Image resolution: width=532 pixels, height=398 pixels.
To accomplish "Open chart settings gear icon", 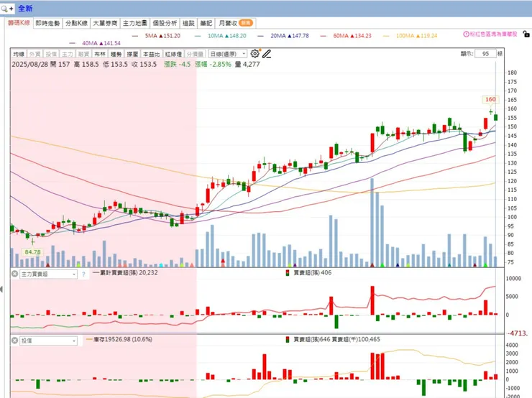I will pyautogui.click(x=254, y=54).
